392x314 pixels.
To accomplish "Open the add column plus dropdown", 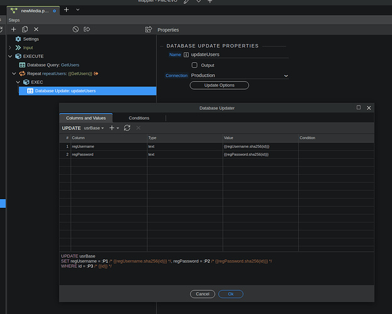I will pos(114,128).
